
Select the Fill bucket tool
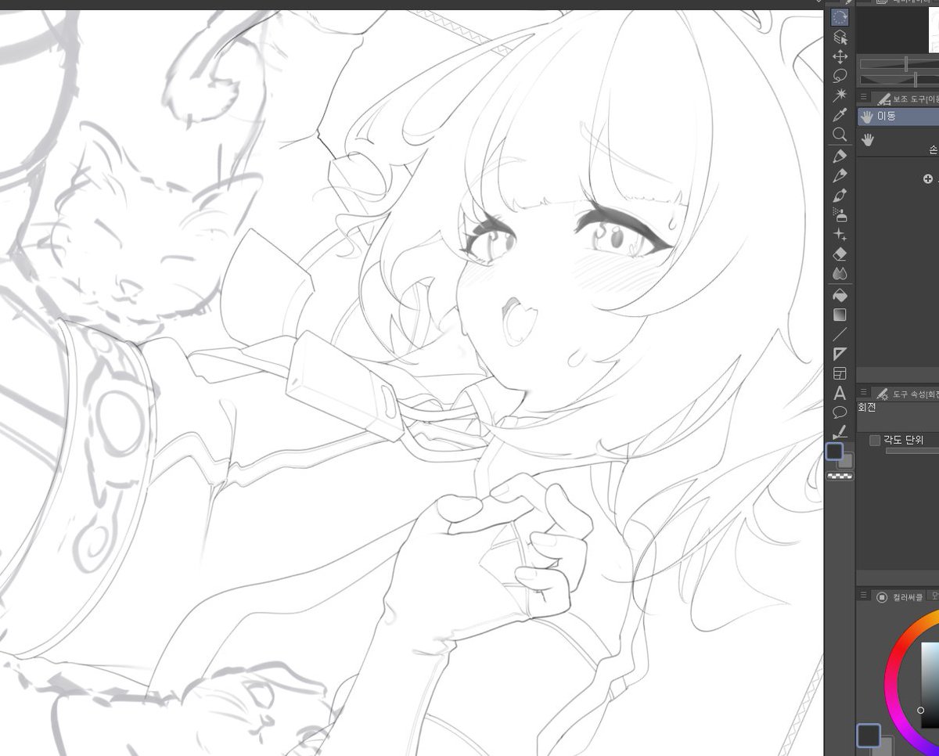[840, 295]
